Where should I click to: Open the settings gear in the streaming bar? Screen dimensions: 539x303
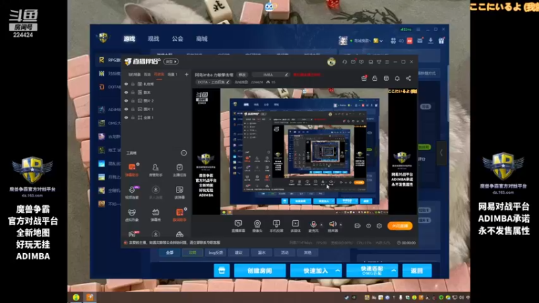pos(379,226)
